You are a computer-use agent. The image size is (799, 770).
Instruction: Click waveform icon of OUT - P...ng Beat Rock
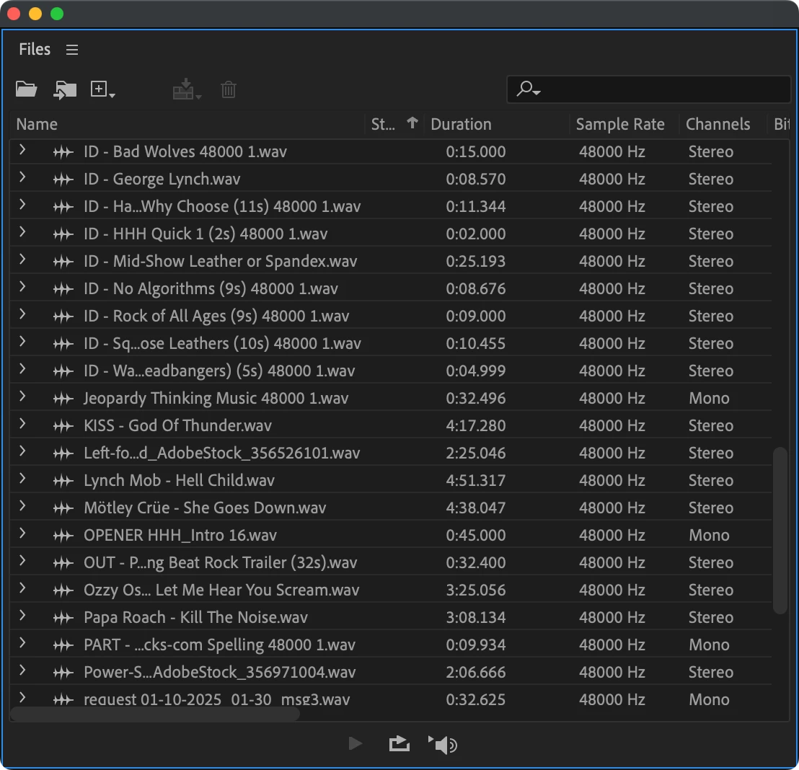click(x=63, y=563)
